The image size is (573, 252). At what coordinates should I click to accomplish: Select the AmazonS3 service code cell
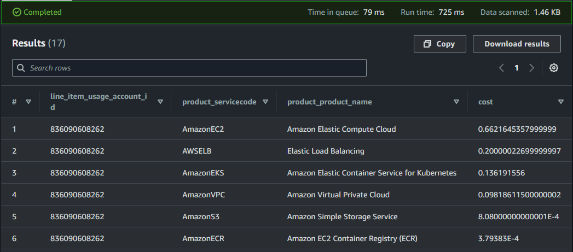(x=201, y=216)
